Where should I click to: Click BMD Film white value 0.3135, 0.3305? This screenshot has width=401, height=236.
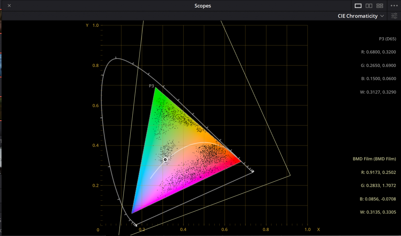[379, 212]
